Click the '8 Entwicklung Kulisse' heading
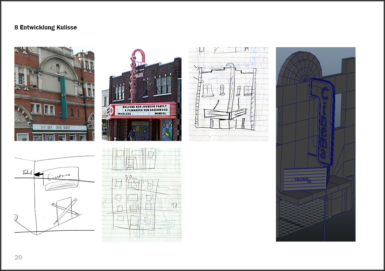The width and height of the screenshot is (385, 271). tap(46, 28)
